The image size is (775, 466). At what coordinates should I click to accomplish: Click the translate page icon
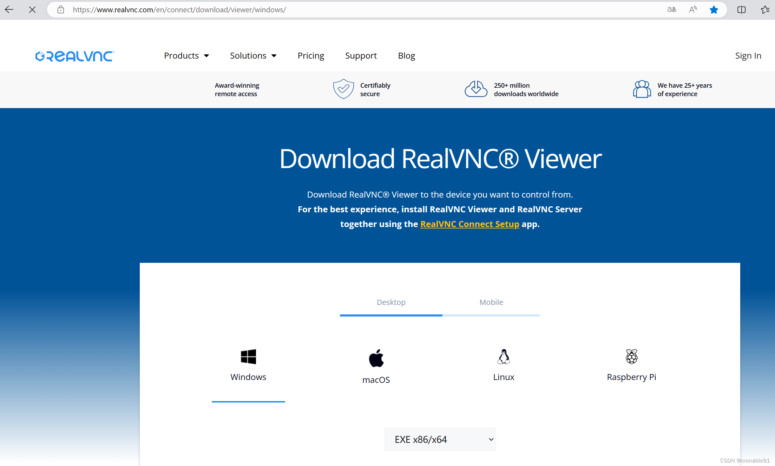tap(672, 10)
